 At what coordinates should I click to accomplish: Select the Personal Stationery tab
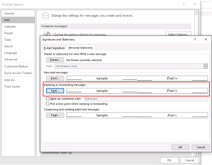(x=81, y=48)
